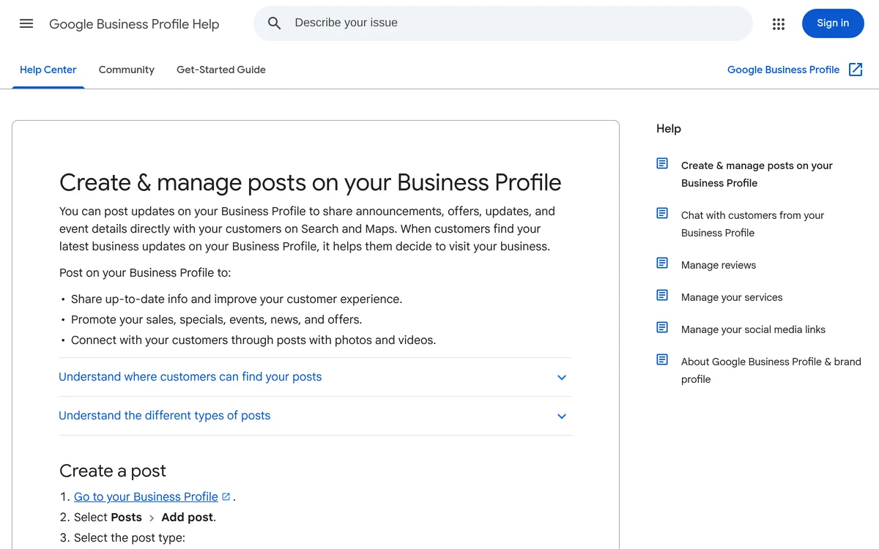The width and height of the screenshot is (879, 549).
Task: Open the Get-Started Guide tab
Action: pos(221,70)
